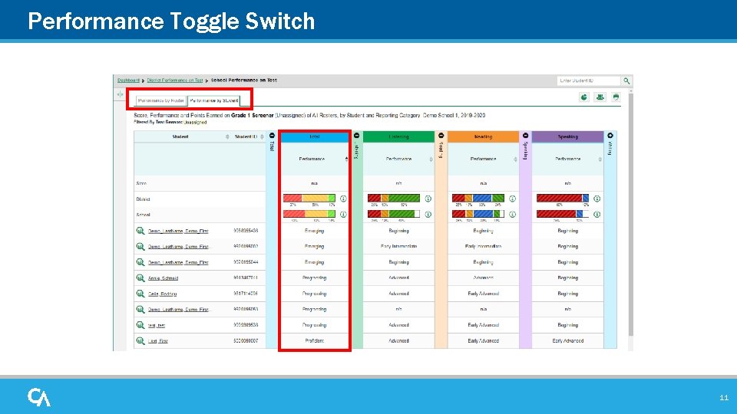Screen dimensions: 737x414
Task: Click the report's vertical scrollbar
Action: tap(631, 214)
